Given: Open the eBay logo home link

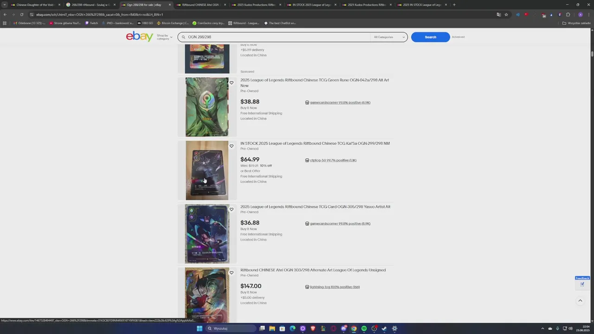Looking at the screenshot, I should tap(139, 37).
